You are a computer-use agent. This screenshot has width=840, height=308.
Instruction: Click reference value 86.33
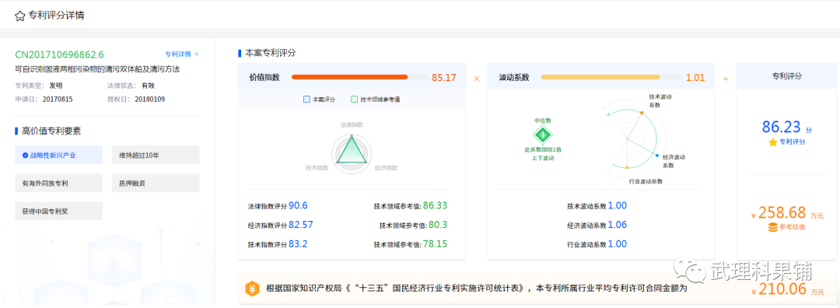(435, 205)
